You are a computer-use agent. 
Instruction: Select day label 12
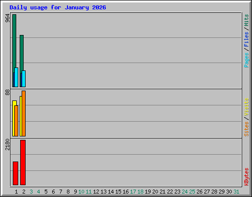[x=96, y=192]
